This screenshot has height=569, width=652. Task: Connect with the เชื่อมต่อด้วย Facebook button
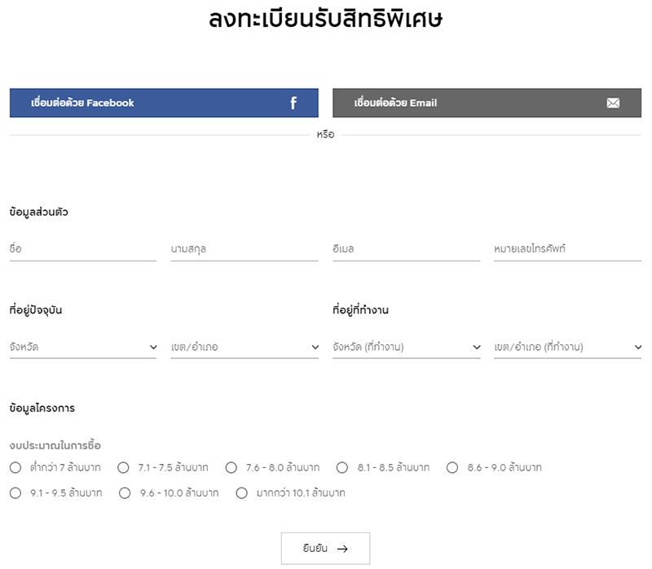pos(164,103)
